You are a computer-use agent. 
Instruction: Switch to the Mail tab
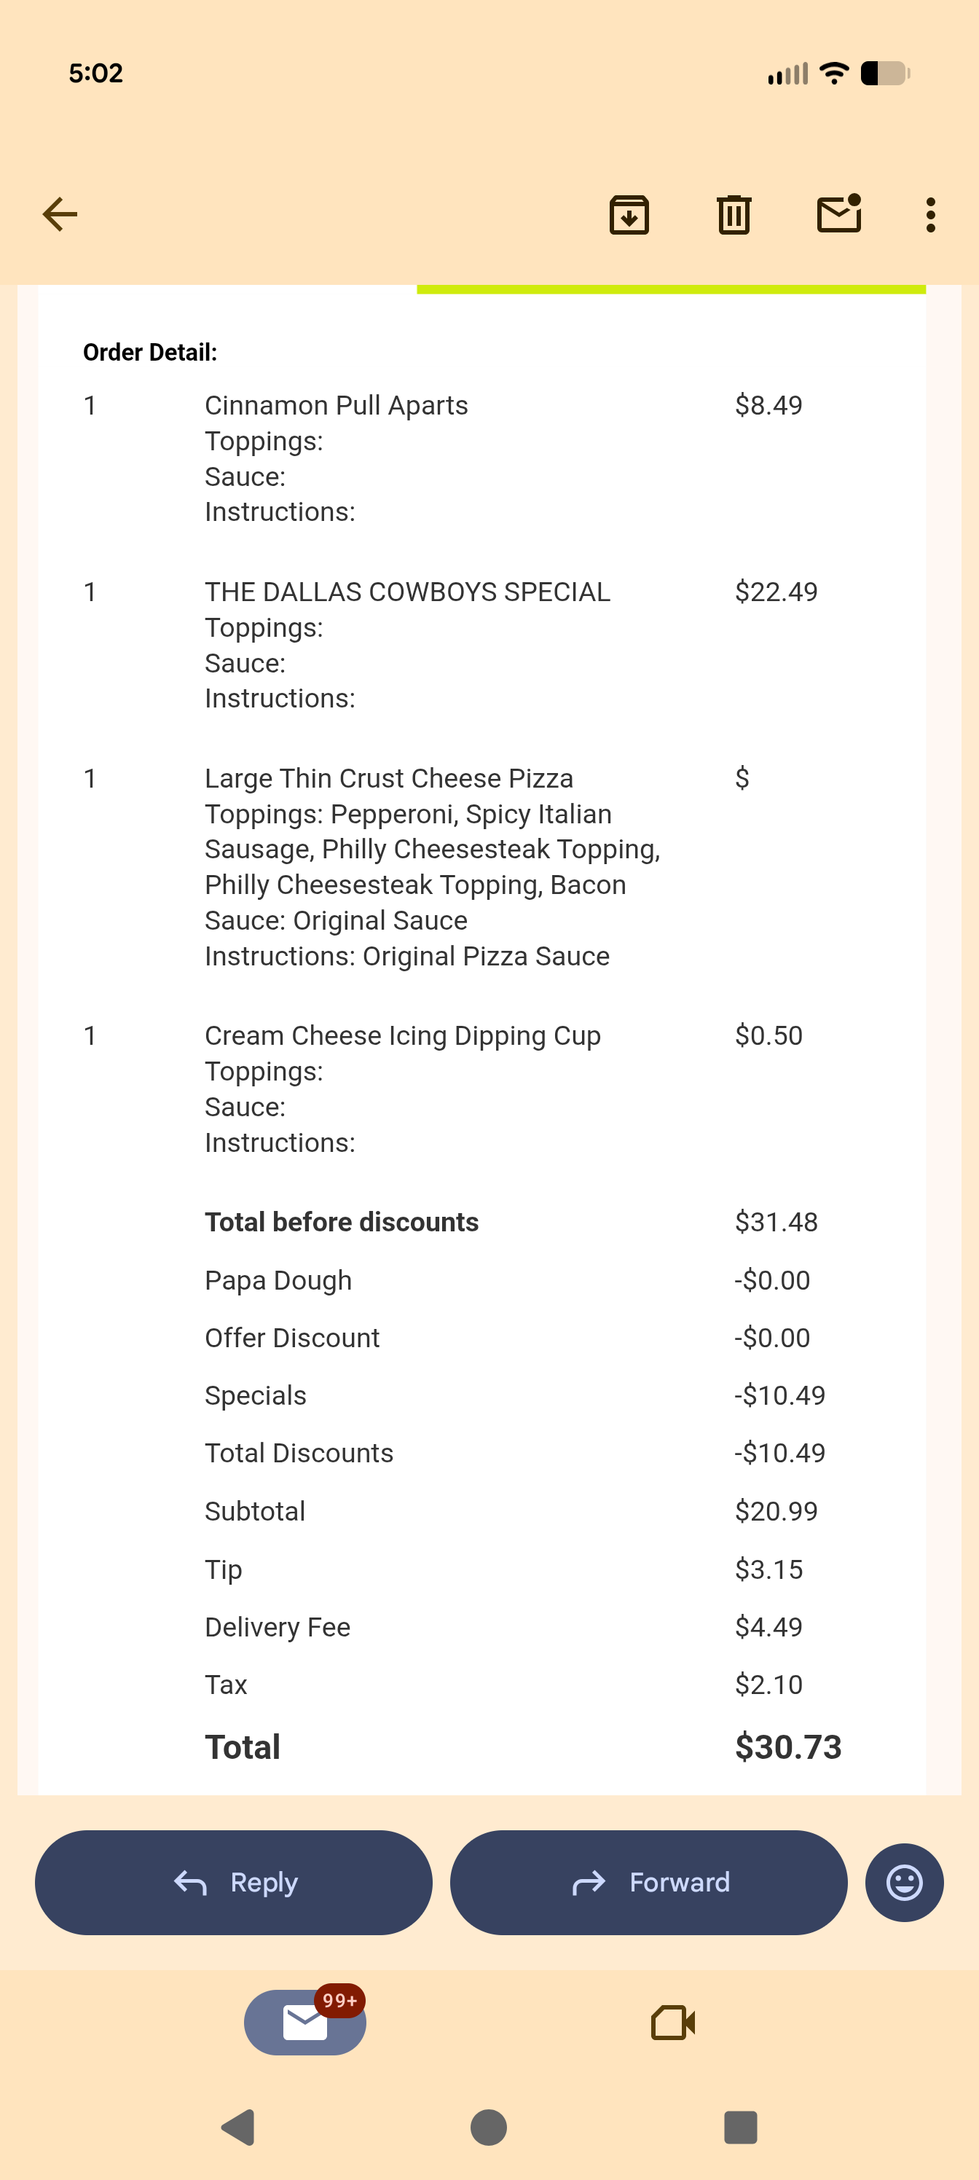pos(304,2023)
